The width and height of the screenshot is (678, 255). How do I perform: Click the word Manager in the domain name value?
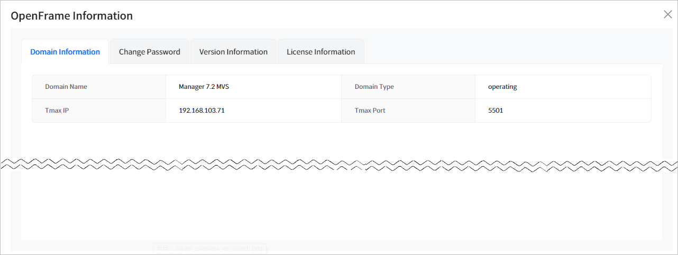[x=191, y=87]
